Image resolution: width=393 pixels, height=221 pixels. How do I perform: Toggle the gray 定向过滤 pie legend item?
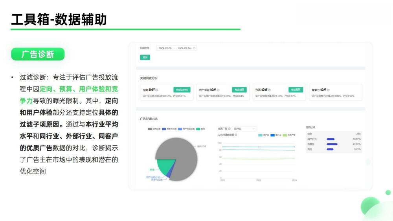154,129
